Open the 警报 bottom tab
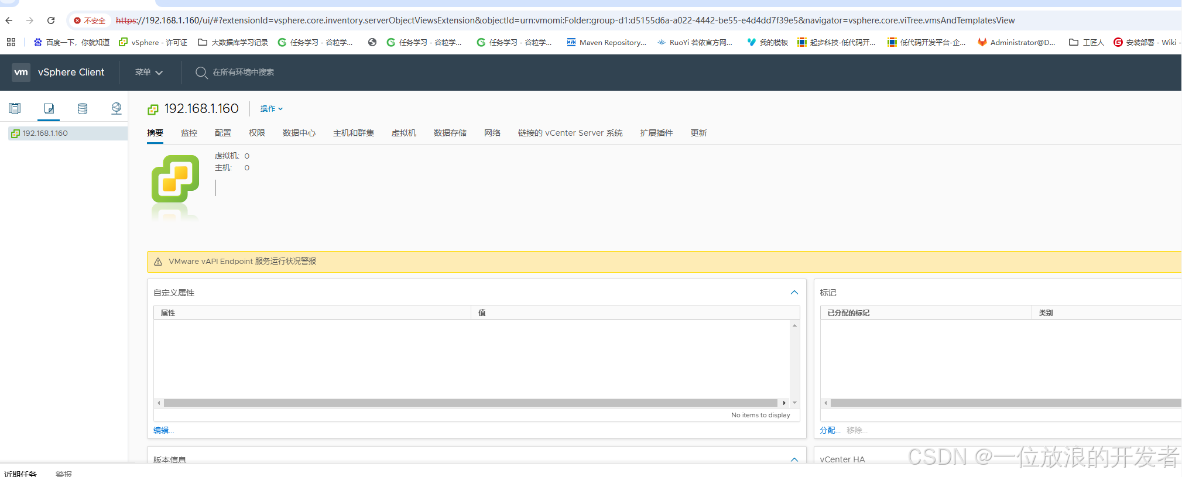Screen dimensions: 1182x477 click(x=64, y=473)
